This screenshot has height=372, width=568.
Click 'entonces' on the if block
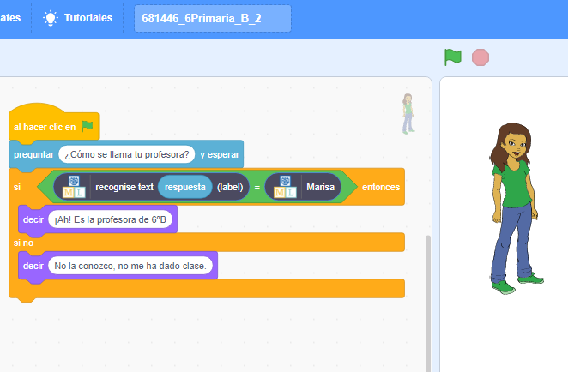[x=381, y=187]
